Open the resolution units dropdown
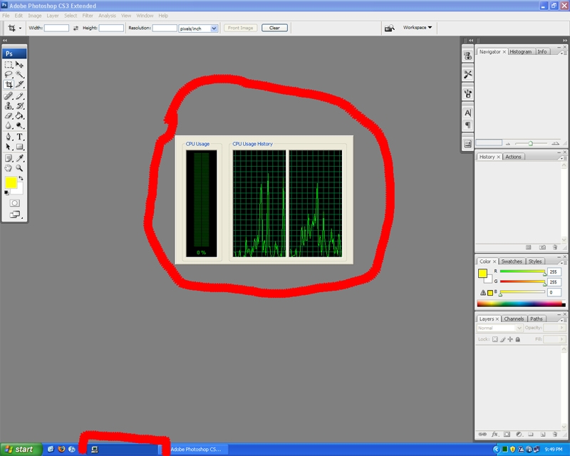This screenshot has height=456, width=570. click(214, 28)
